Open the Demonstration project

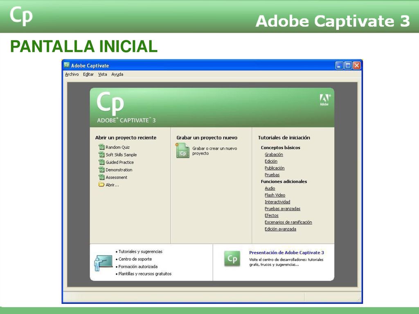tap(119, 170)
